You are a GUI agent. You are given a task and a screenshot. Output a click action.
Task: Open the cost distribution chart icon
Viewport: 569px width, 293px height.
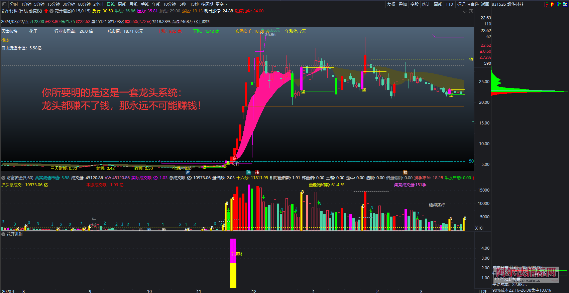click(547, 4)
